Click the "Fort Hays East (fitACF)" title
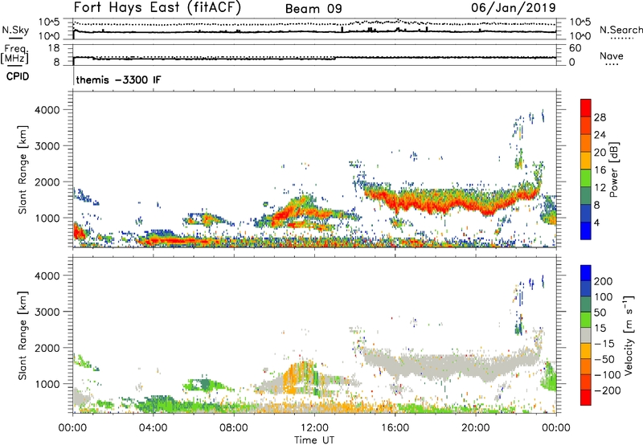Viewport: 643px width, 445px height. pos(157,7)
